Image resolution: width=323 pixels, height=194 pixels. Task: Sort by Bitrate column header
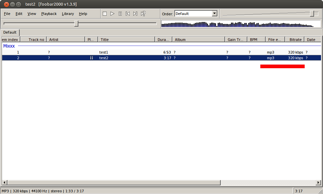(x=295, y=40)
